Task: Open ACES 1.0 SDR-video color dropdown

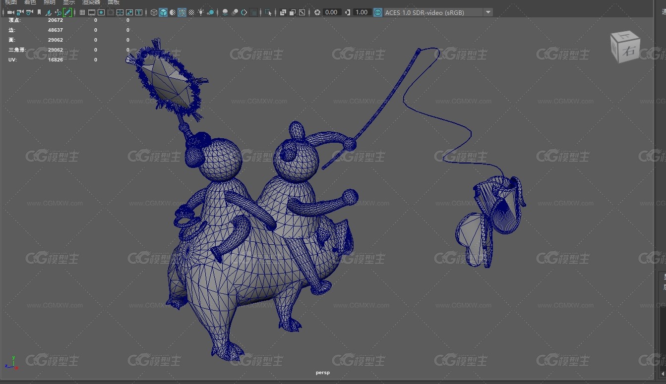Action: [x=438, y=12]
